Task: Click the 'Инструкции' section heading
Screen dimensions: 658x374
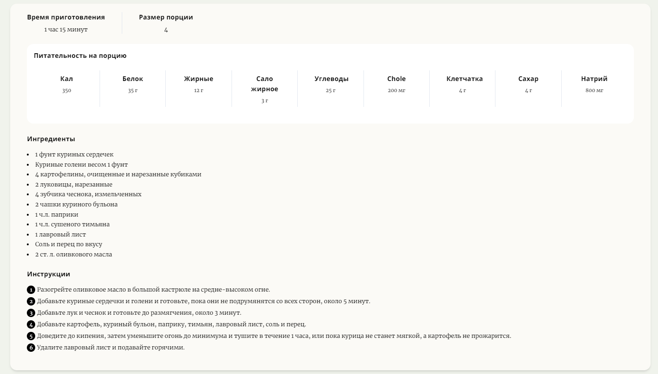Action: pos(49,274)
